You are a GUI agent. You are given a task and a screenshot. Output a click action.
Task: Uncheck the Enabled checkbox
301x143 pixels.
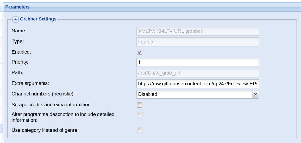click(x=140, y=52)
